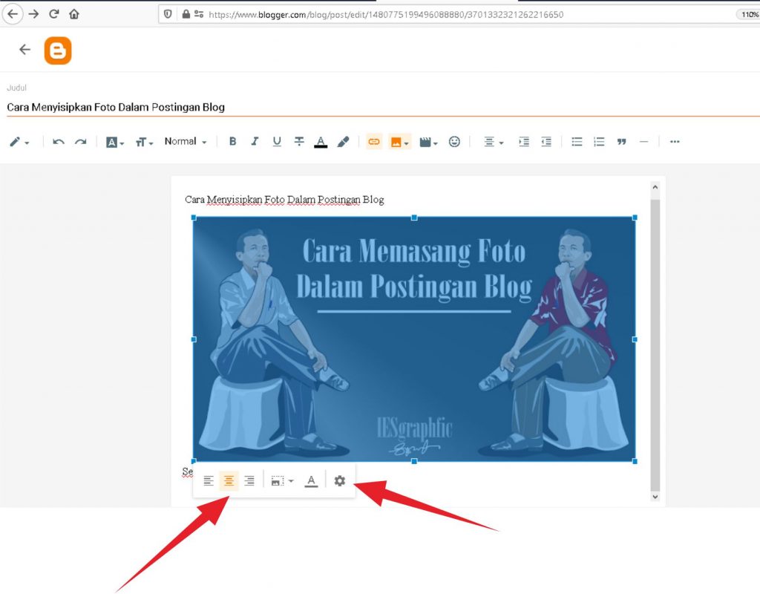Screen dimensions: 760x594
Task: Open the font type dropdown
Action: point(115,142)
